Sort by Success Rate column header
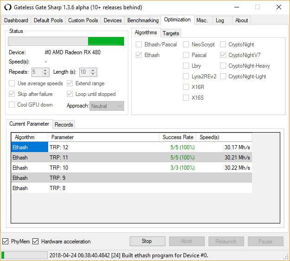Viewport: 290px width, 261px height. click(178, 137)
